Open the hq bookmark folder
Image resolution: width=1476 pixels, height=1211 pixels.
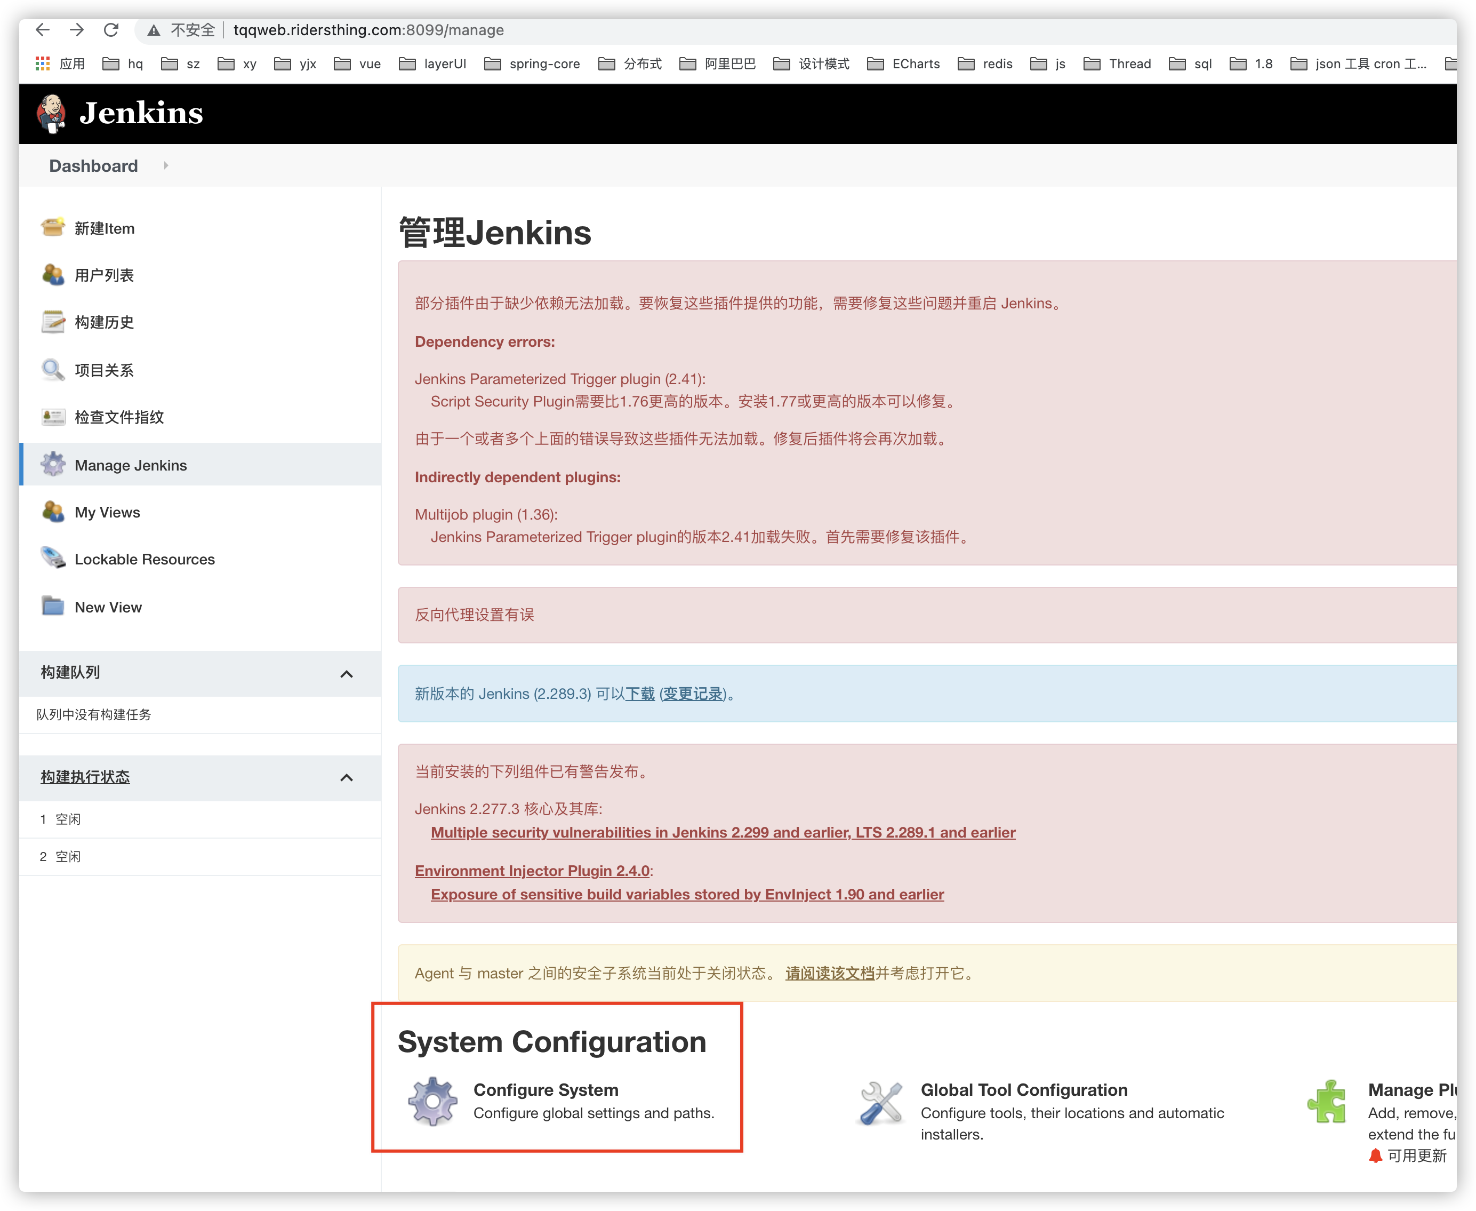pos(123,63)
